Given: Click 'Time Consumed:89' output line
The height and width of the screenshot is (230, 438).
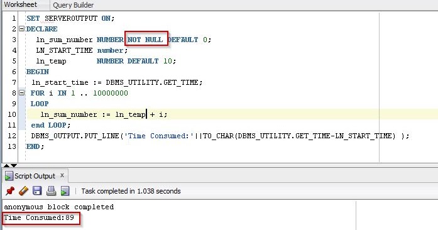Looking at the screenshot, I should 39,217.
